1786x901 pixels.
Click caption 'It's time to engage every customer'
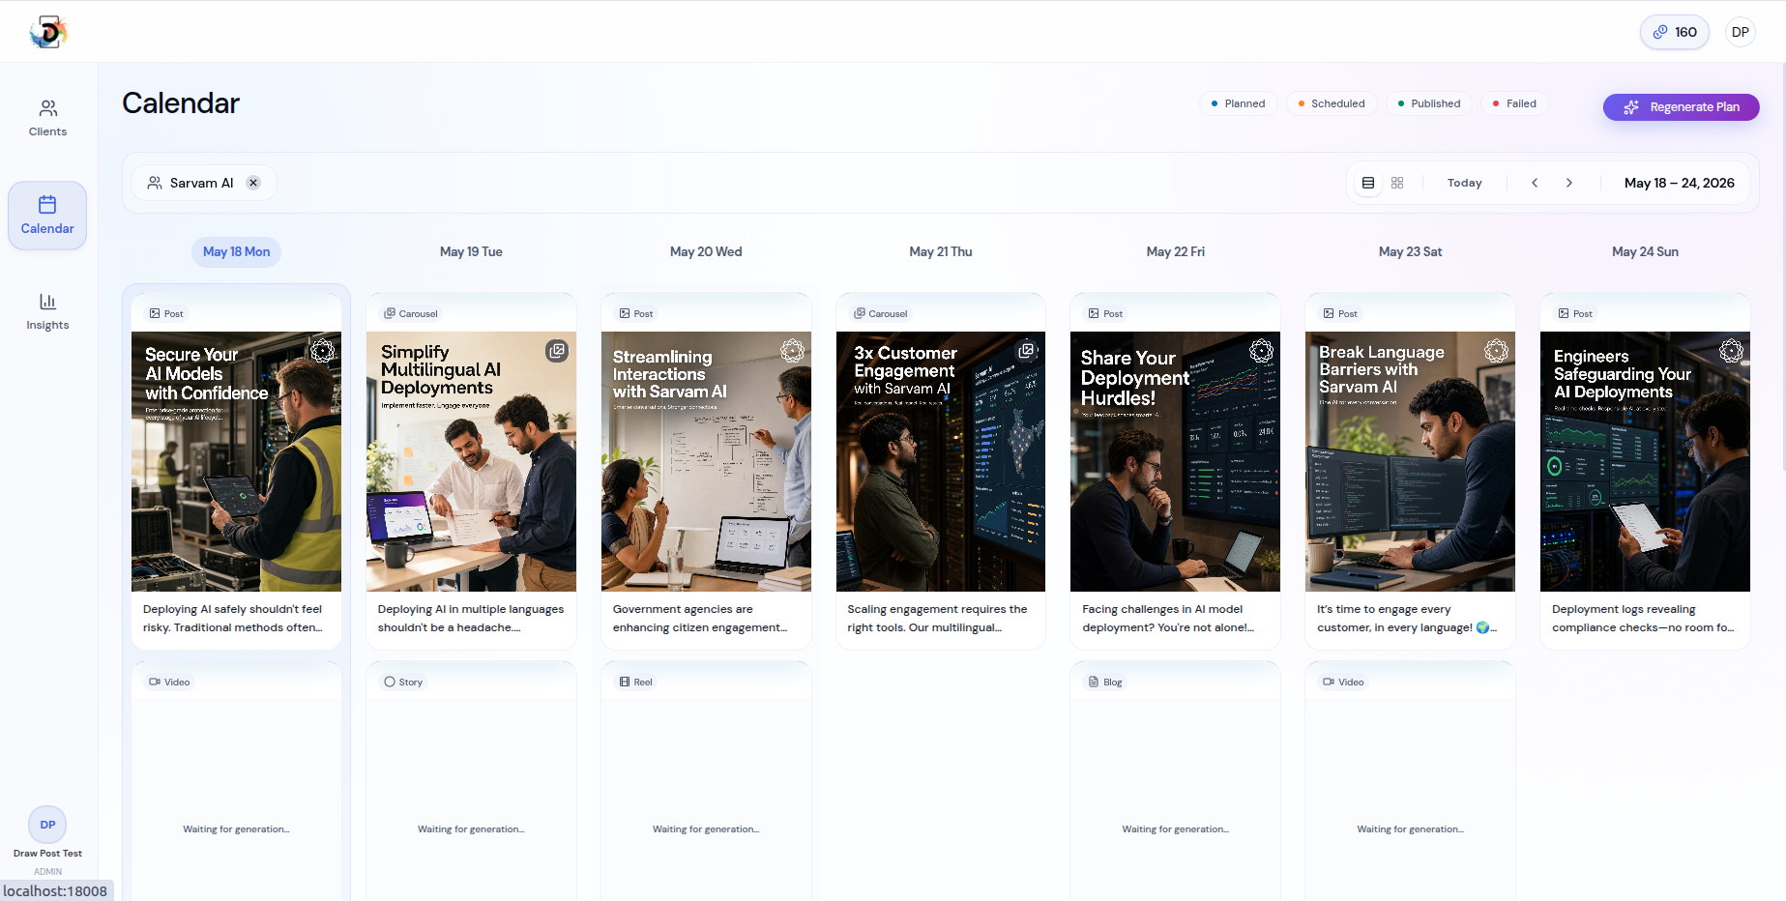[x=1407, y=619]
